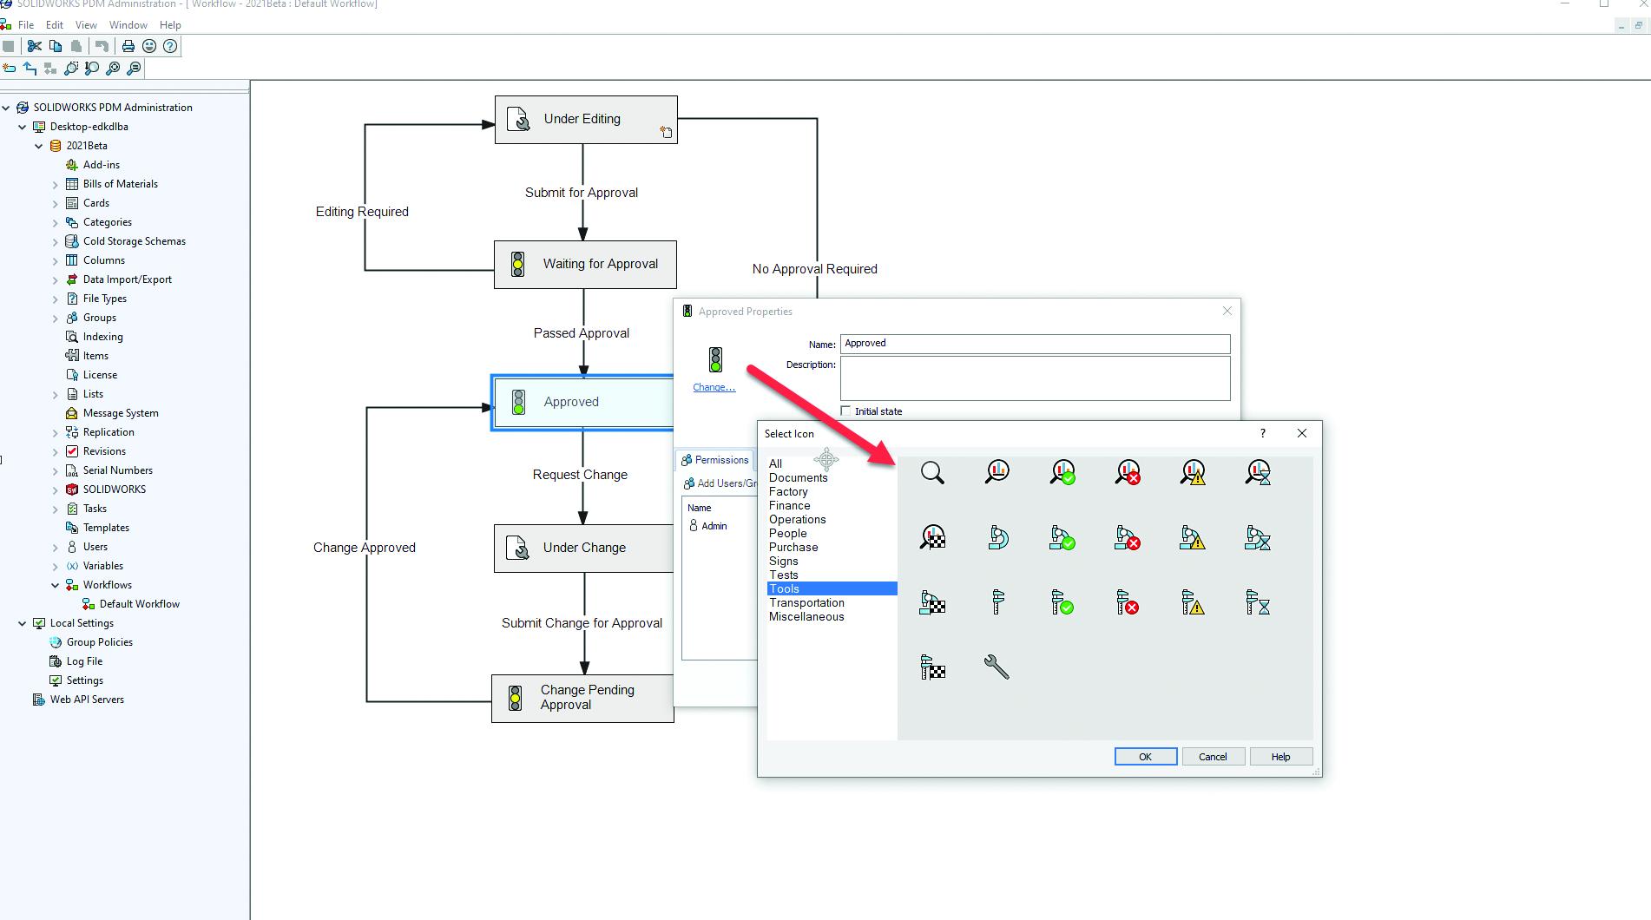The width and height of the screenshot is (1651, 920).
Task: Select the Transportation icon category
Action: click(806, 602)
